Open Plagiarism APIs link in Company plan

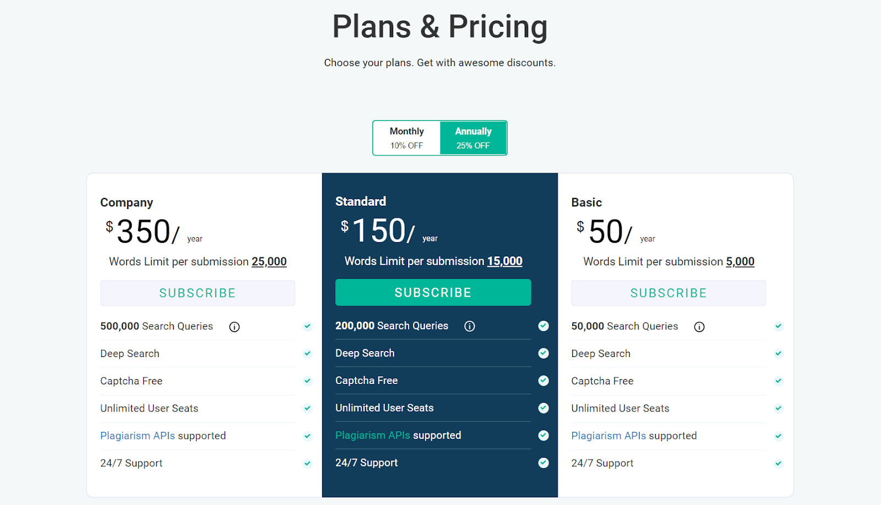click(138, 436)
